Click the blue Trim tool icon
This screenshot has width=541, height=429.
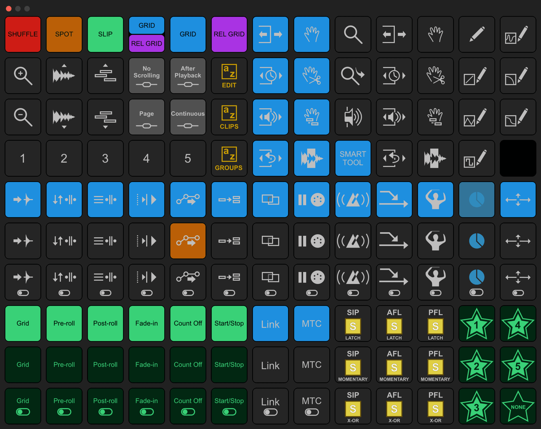click(270, 34)
